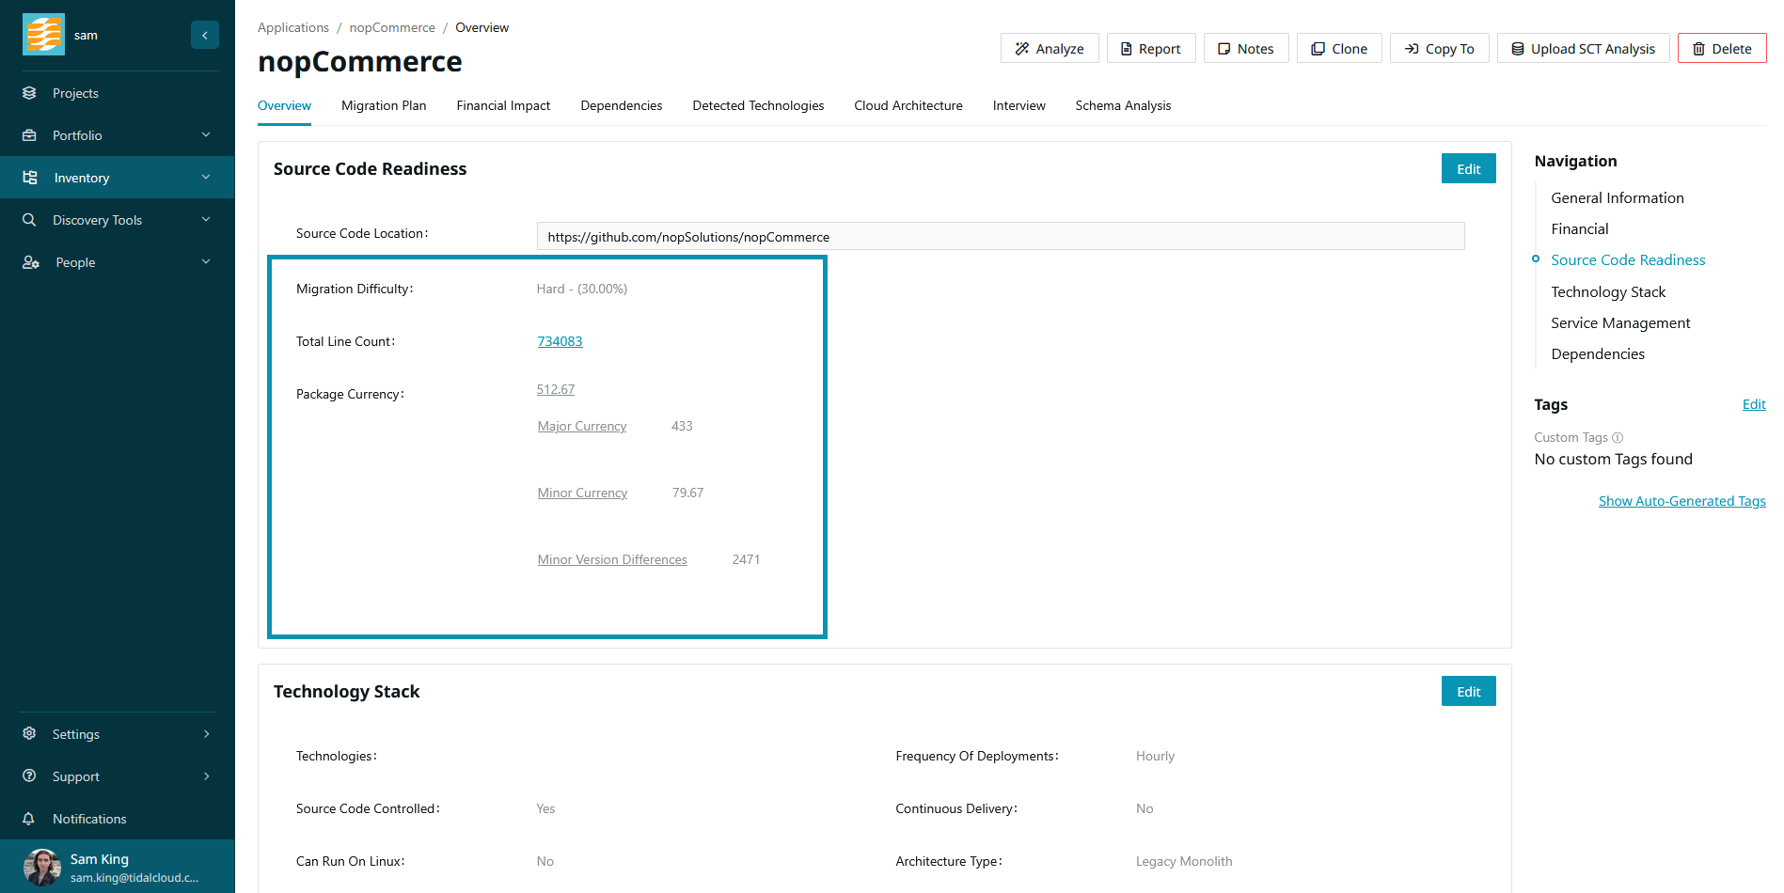Click the Delete application button

click(x=1721, y=49)
